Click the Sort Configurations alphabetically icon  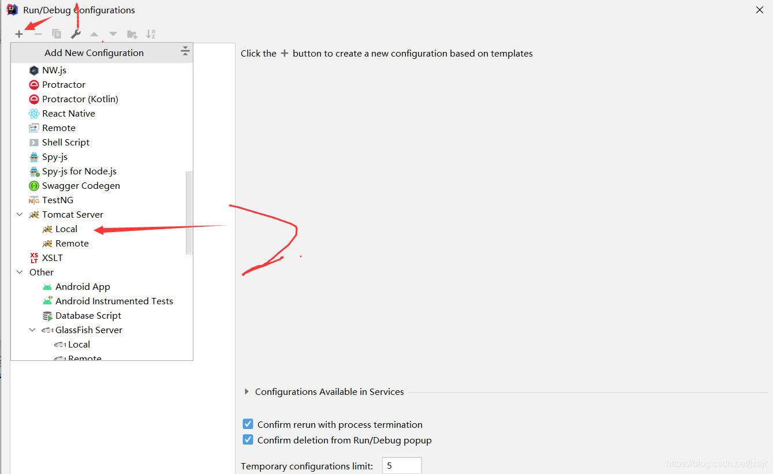pos(151,34)
